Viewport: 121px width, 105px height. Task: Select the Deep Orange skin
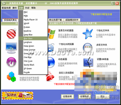point(33,50)
